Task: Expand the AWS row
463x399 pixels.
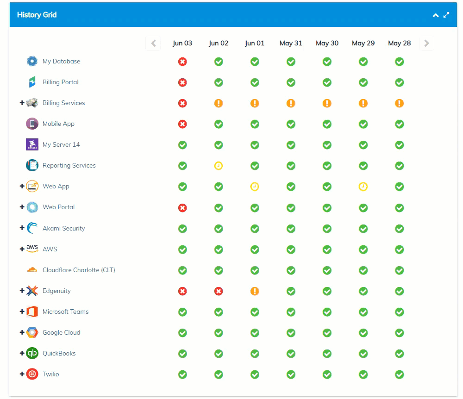Action: click(22, 249)
